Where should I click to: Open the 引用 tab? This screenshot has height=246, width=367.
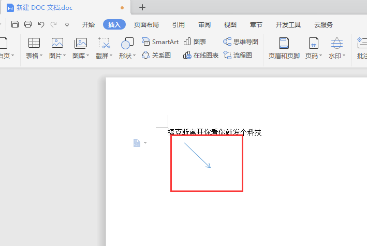coord(179,24)
